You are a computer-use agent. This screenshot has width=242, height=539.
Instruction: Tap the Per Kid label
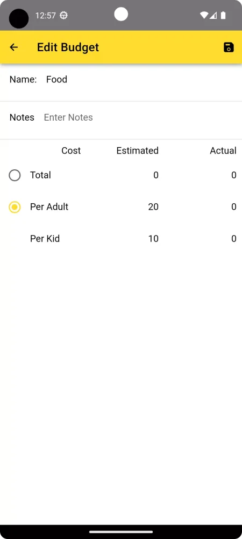[x=45, y=239]
